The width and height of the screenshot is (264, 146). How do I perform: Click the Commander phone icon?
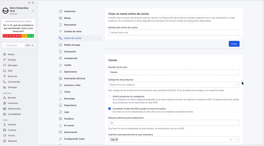[5, 82]
